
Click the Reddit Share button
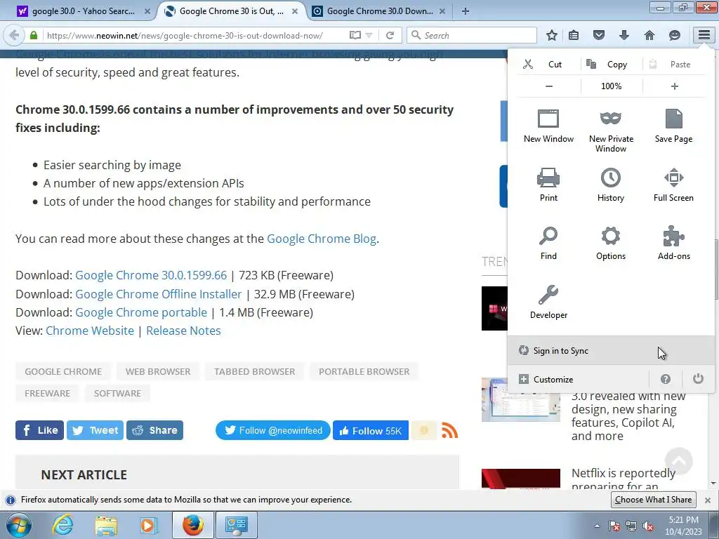coord(154,430)
